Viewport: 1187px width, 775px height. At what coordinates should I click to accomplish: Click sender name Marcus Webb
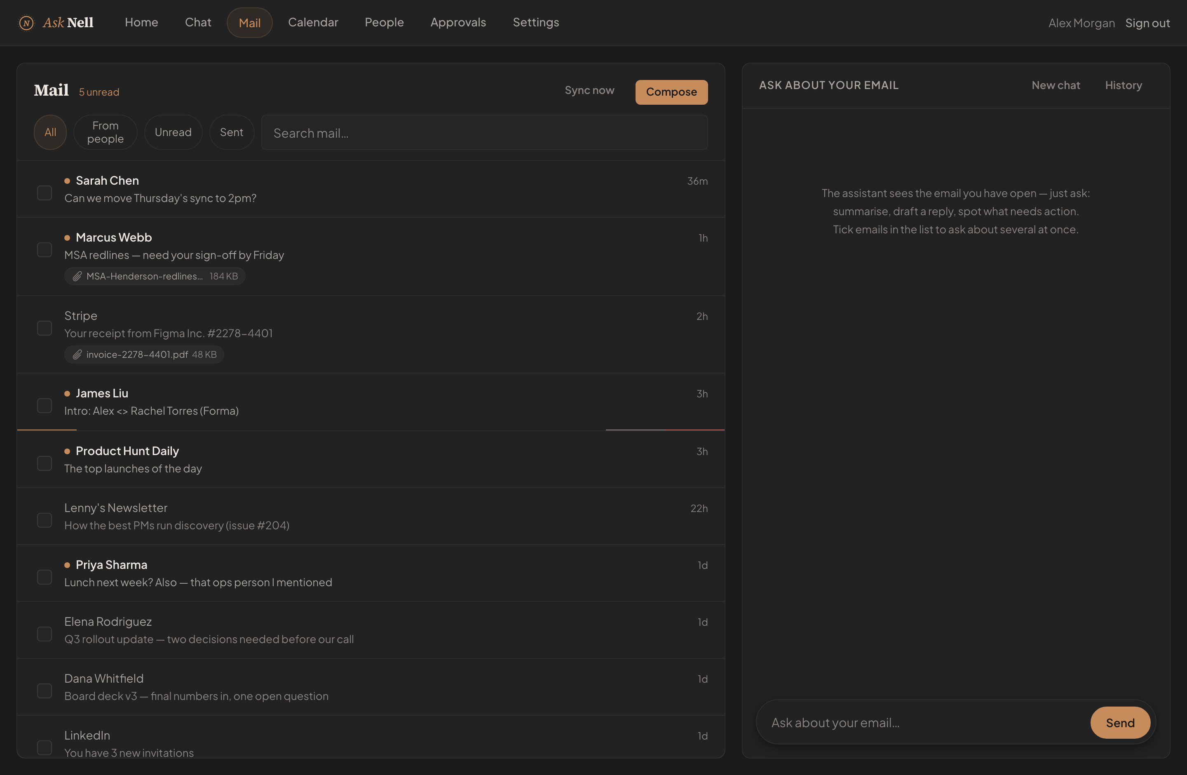point(114,237)
